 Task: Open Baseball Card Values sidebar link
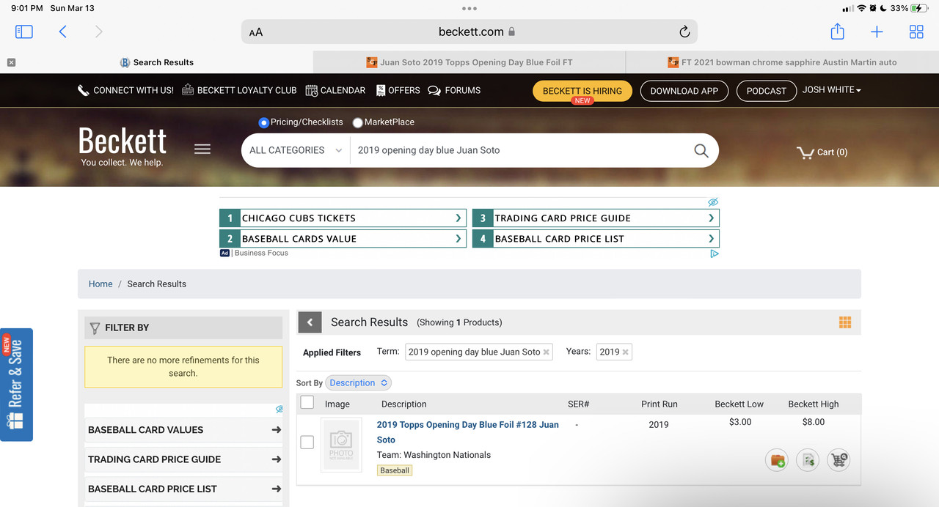[x=183, y=430]
